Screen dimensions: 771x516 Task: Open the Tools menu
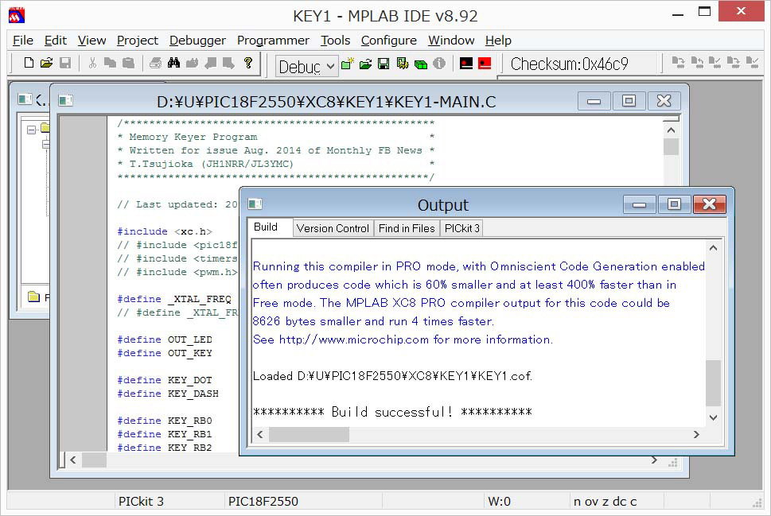[335, 41]
